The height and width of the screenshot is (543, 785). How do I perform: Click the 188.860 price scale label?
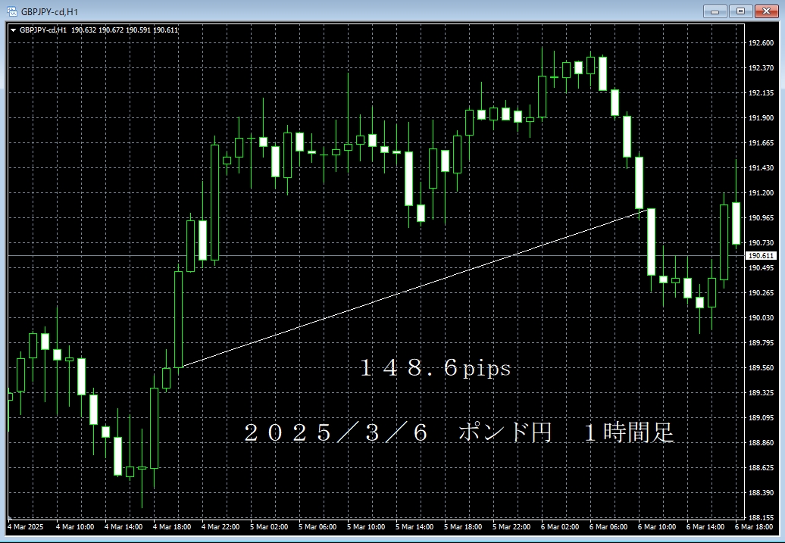[x=761, y=443]
